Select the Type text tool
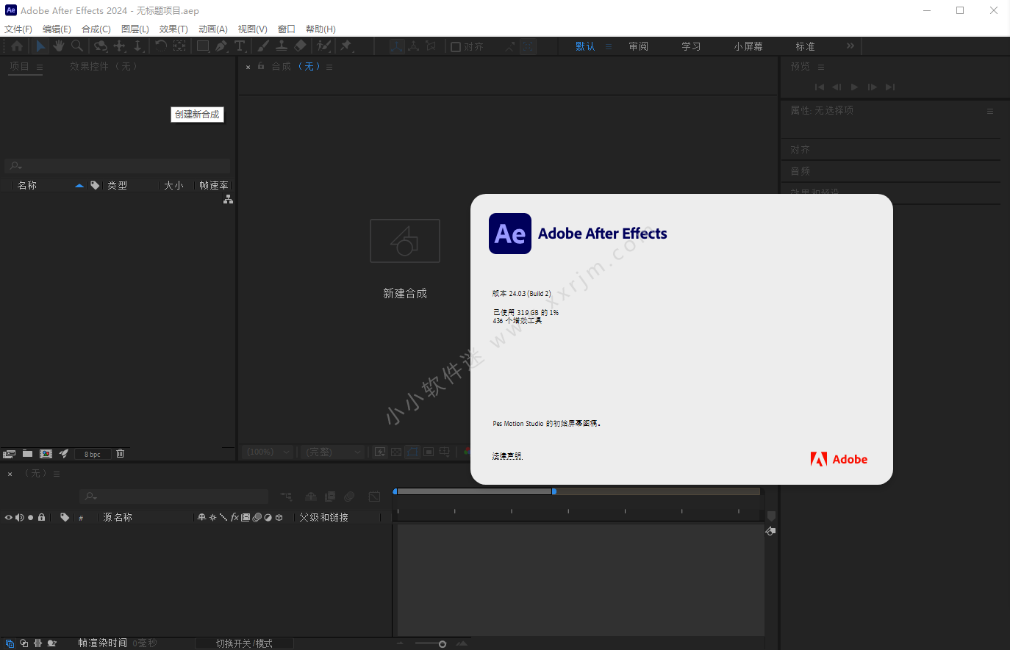 [240, 46]
